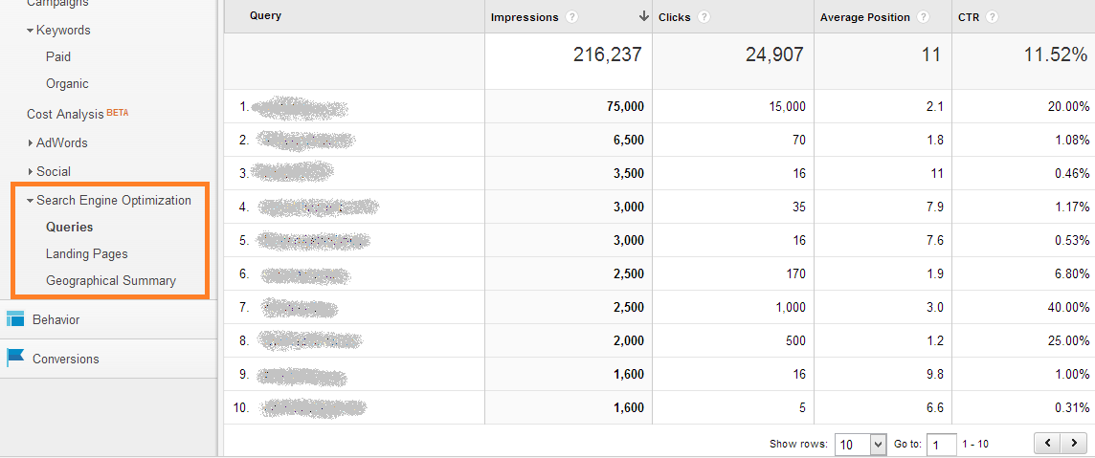This screenshot has height=458, width=1095.
Task: Open Cost Analysis report
Action: [65, 115]
